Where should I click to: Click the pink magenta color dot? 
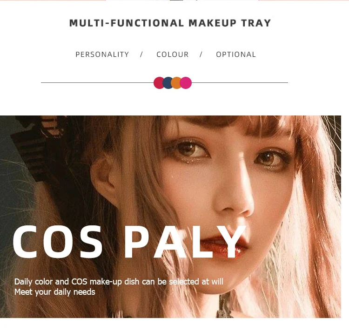[186, 83]
